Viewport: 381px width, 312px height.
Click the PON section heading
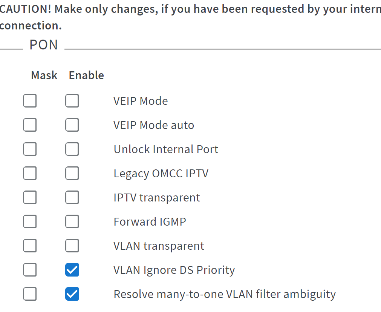click(44, 45)
